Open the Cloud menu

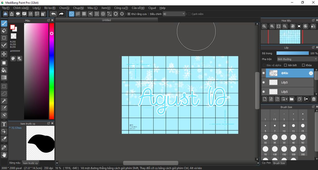pos(152,8)
